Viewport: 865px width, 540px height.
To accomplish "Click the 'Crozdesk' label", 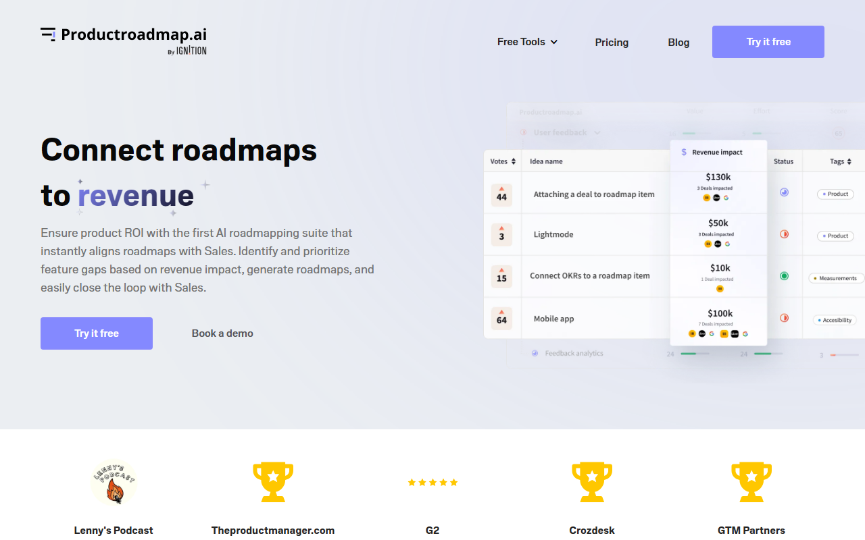I will 592,531.
